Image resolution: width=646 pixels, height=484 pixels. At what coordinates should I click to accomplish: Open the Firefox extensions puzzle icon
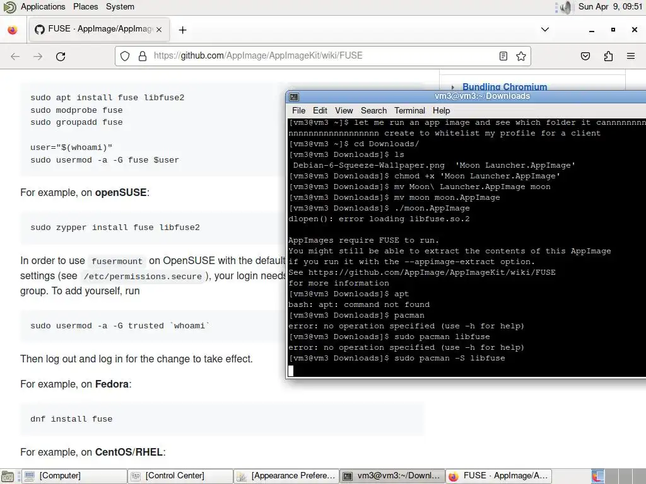pyautogui.click(x=608, y=56)
